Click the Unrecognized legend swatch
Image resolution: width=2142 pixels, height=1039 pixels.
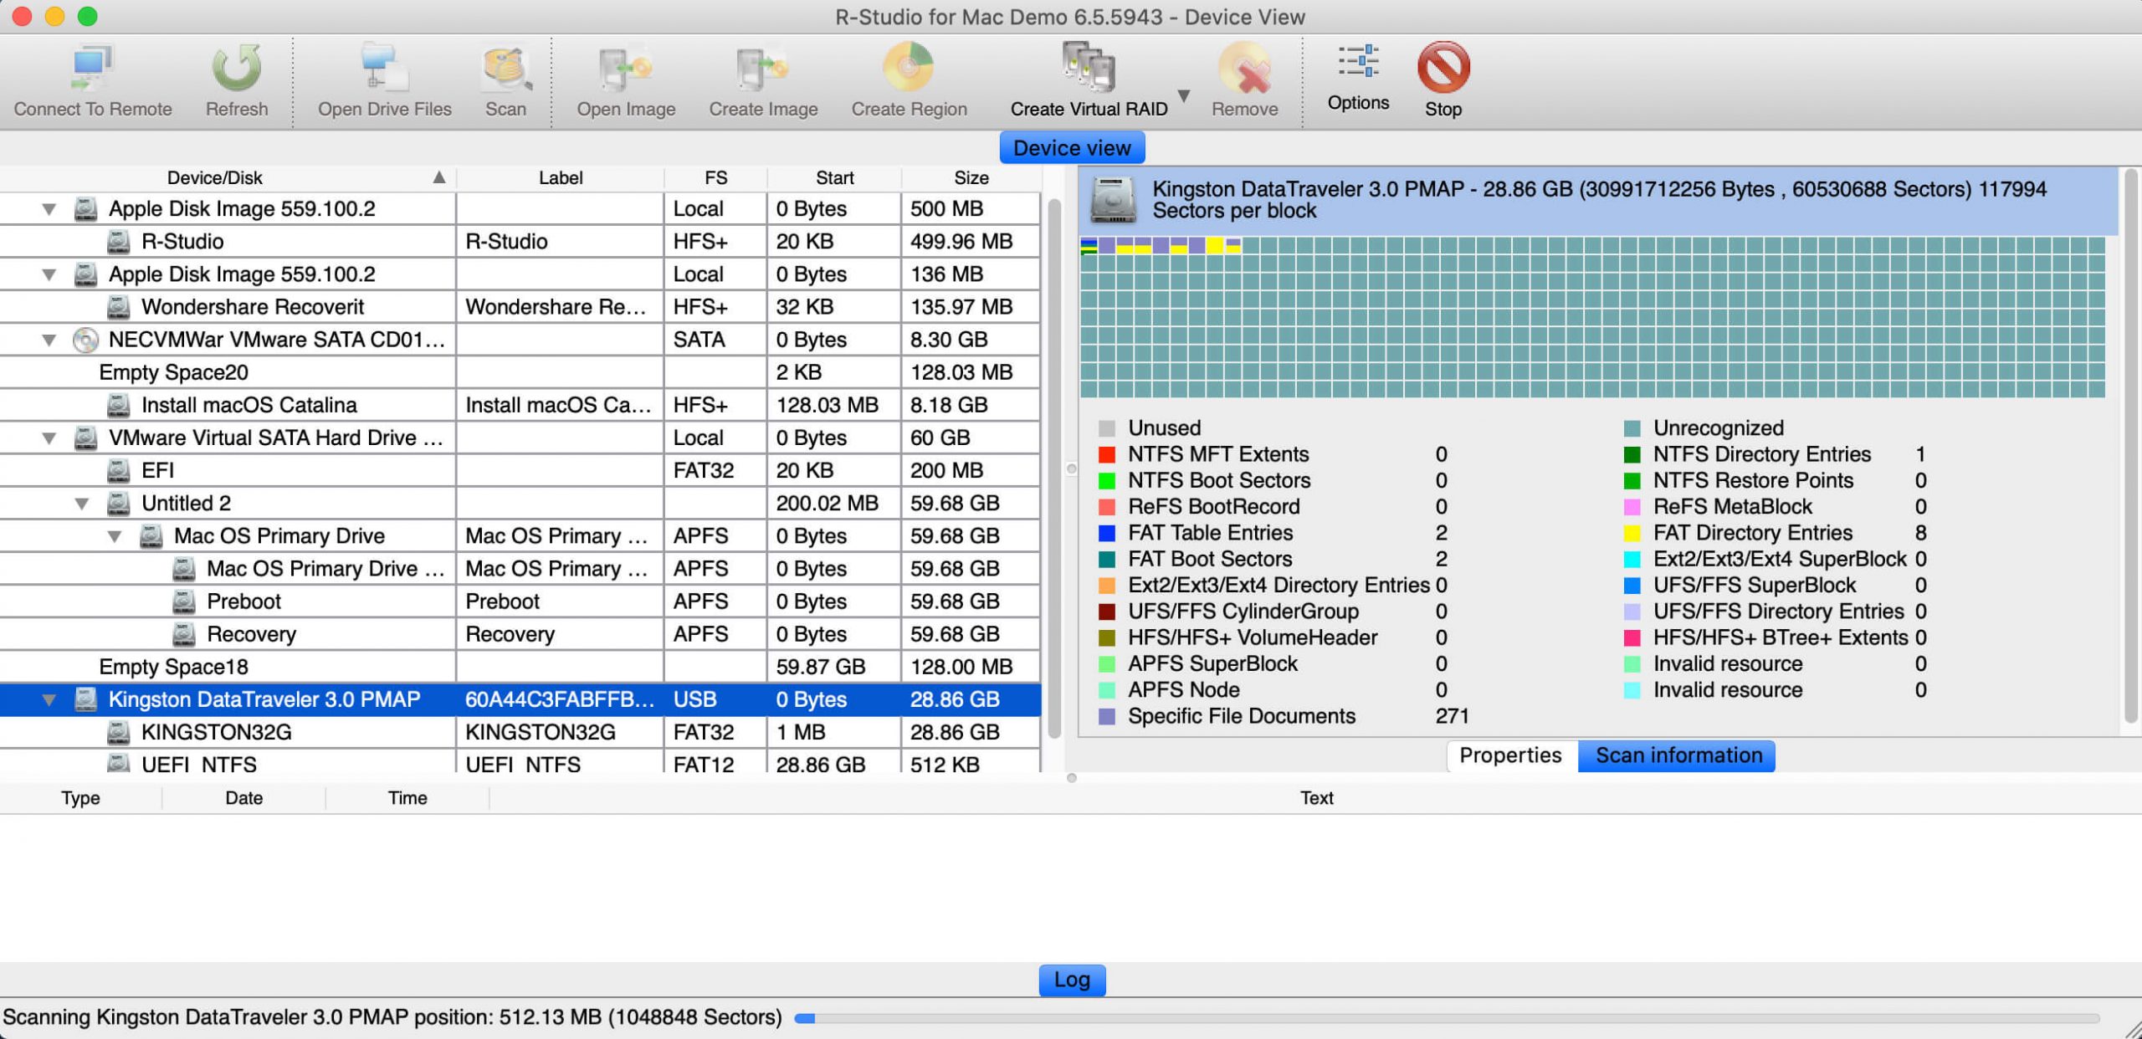point(1632,429)
